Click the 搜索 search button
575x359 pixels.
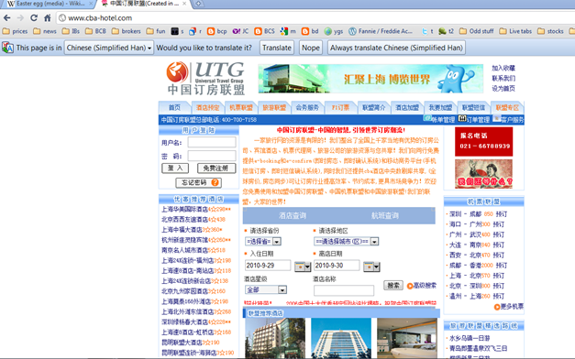(x=393, y=286)
